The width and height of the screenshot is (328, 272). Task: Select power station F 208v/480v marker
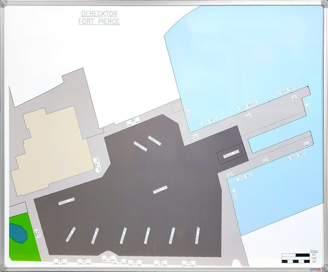point(189,263)
